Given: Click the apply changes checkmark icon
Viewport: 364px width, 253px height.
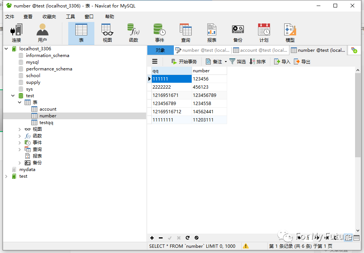Looking at the screenshot, I should (x=170, y=238).
